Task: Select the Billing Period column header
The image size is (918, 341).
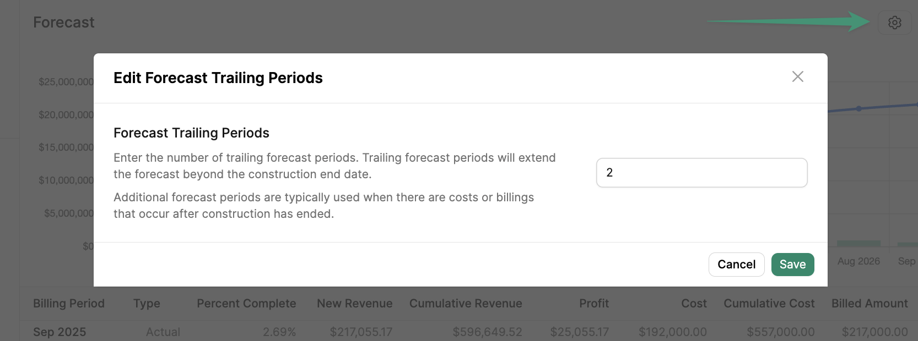Action: (x=69, y=304)
